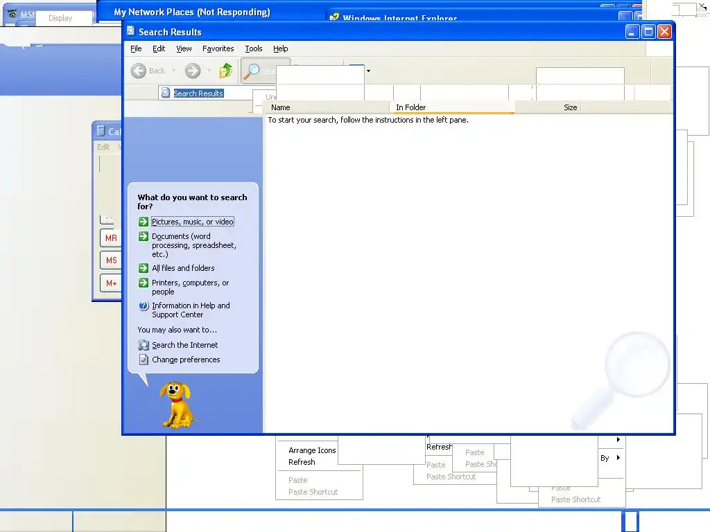710x532 pixels.
Task: Choose Arrange Icons in the context menu
Action: (x=312, y=450)
